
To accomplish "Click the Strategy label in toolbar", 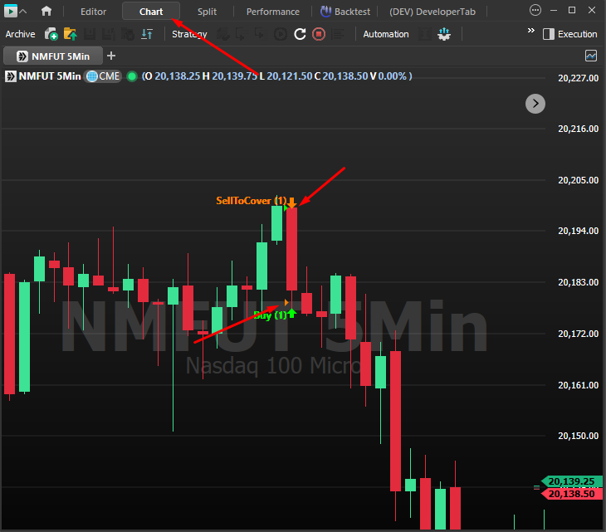I will click(x=189, y=34).
